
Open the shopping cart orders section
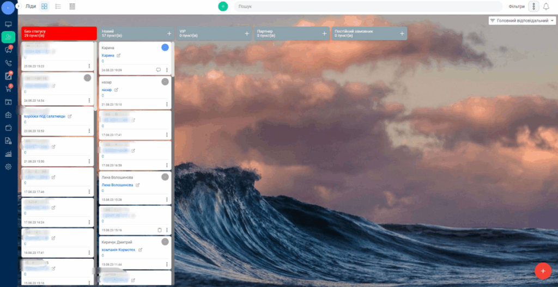click(x=8, y=88)
